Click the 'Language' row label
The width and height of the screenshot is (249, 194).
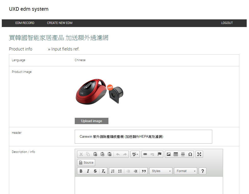pyautogui.click(x=18, y=60)
